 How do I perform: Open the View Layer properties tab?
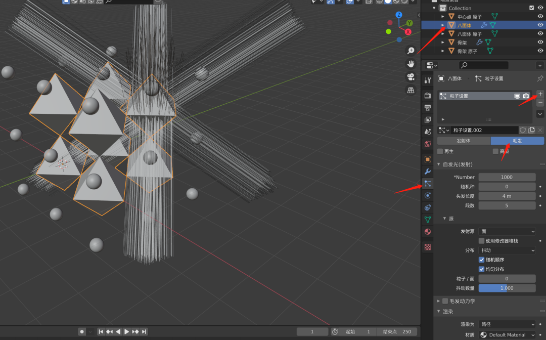click(x=428, y=120)
